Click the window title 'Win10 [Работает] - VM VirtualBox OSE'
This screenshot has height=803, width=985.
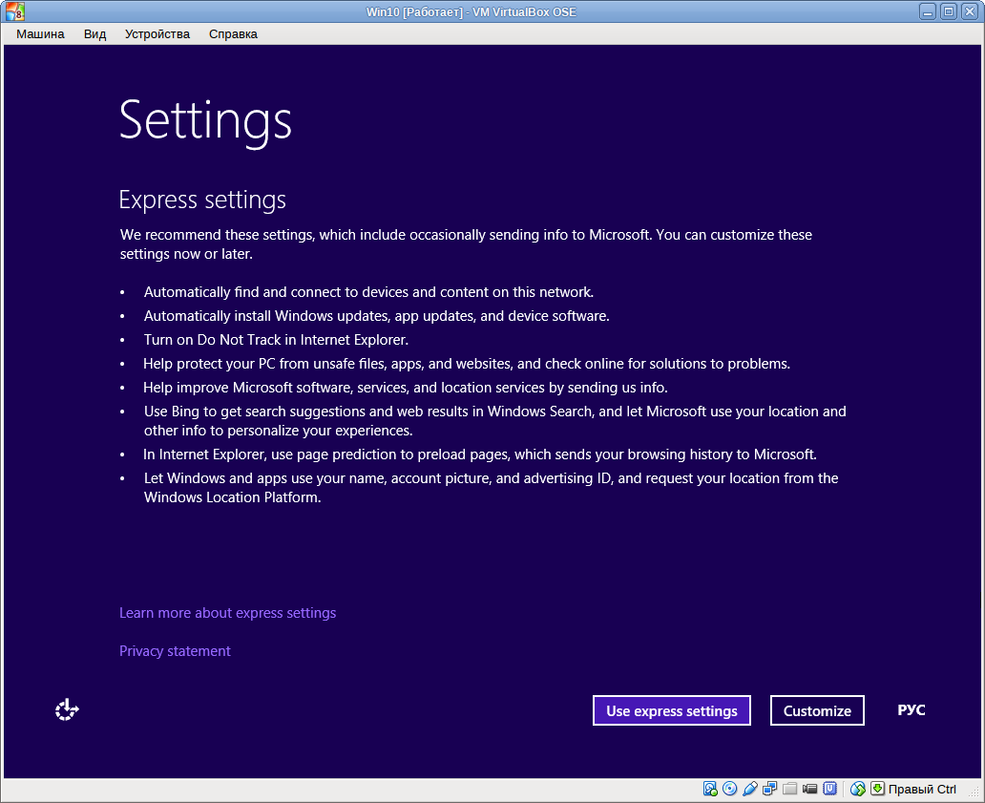pos(472,12)
